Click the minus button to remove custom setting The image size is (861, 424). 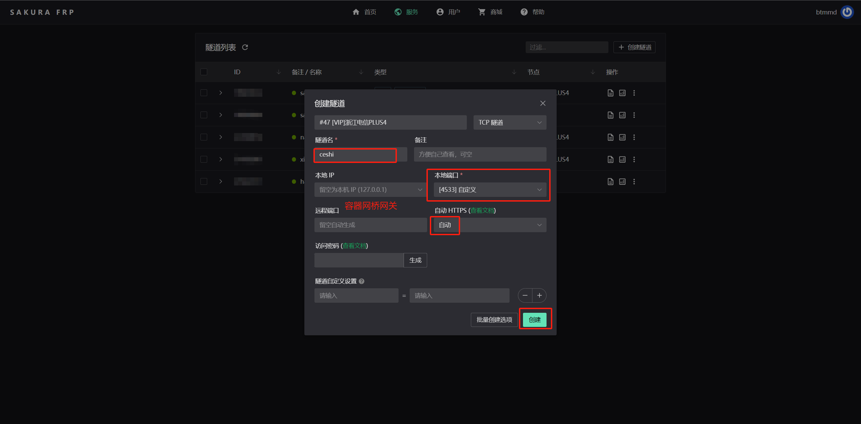pos(525,296)
